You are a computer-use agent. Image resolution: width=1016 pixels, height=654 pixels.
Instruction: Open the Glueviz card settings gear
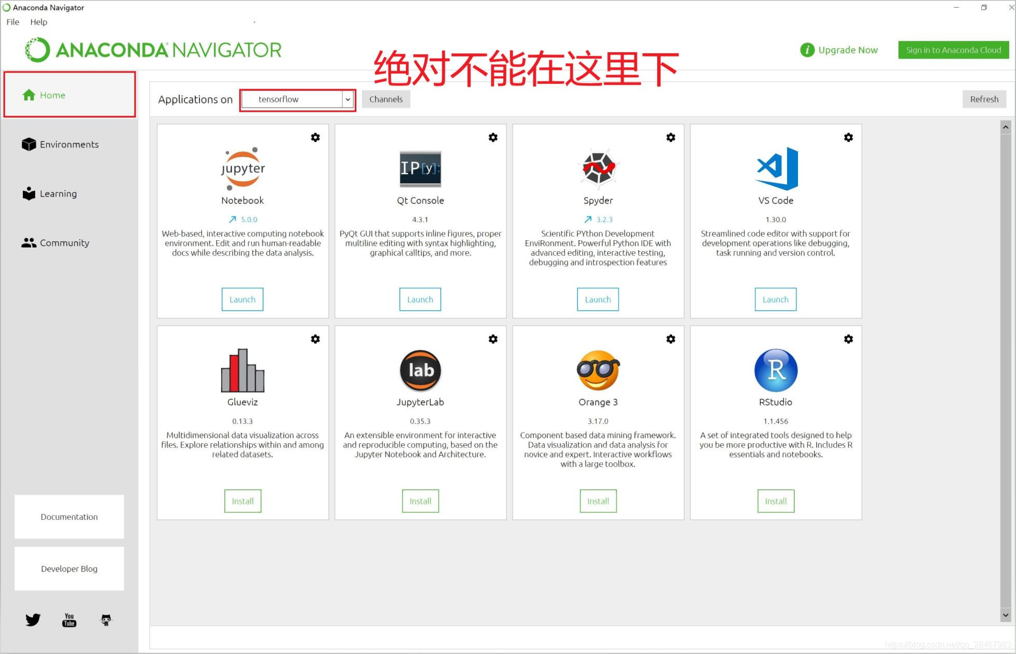(315, 339)
